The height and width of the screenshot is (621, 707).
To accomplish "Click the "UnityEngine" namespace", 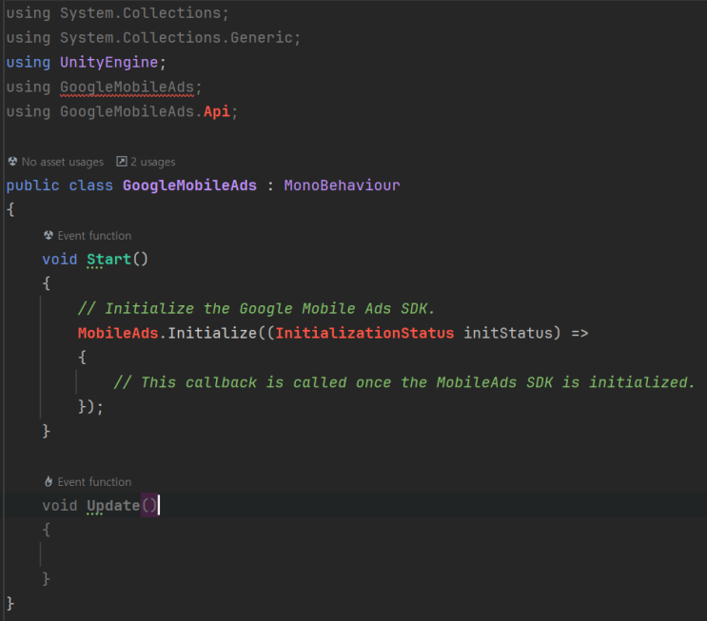I will point(109,62).
